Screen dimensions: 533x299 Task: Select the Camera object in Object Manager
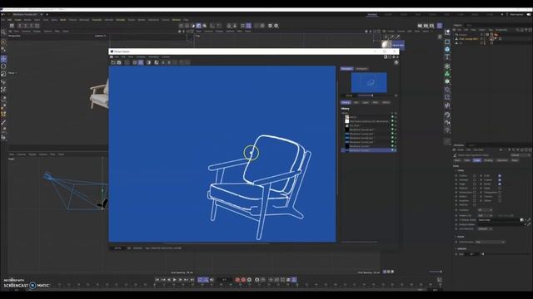pyautogui.click(x=463, y=35)
